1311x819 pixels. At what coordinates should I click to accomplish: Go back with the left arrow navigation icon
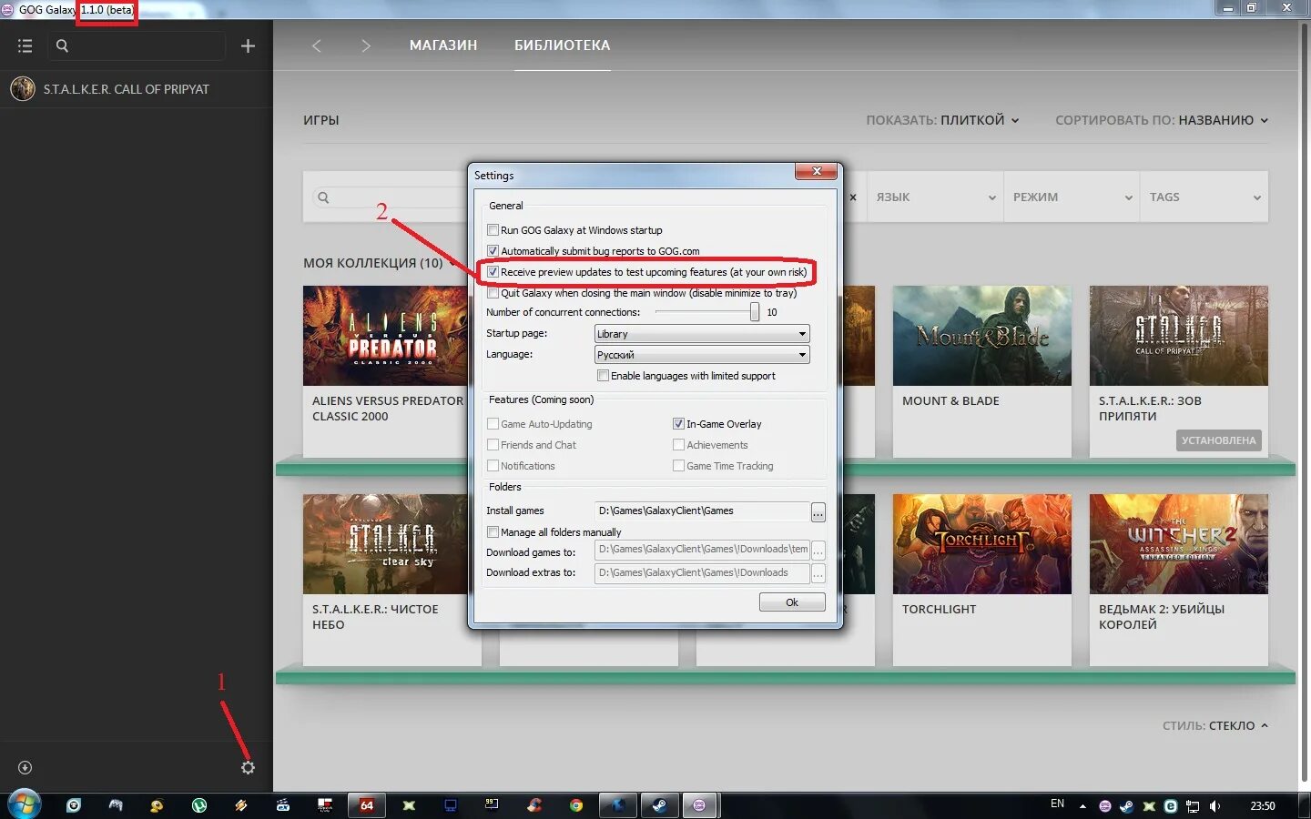[317, 45]
